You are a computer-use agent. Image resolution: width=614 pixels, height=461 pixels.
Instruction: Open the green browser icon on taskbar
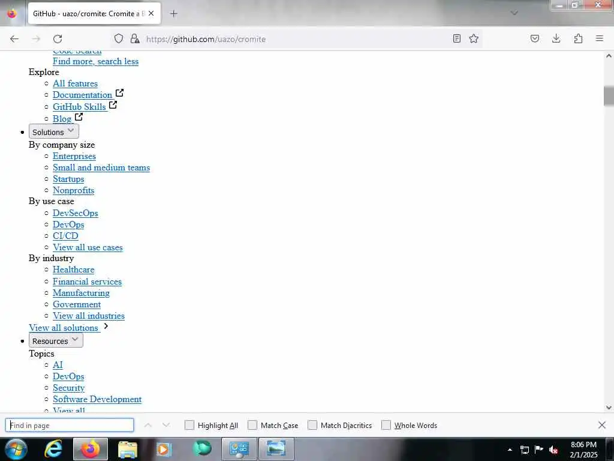202,448
